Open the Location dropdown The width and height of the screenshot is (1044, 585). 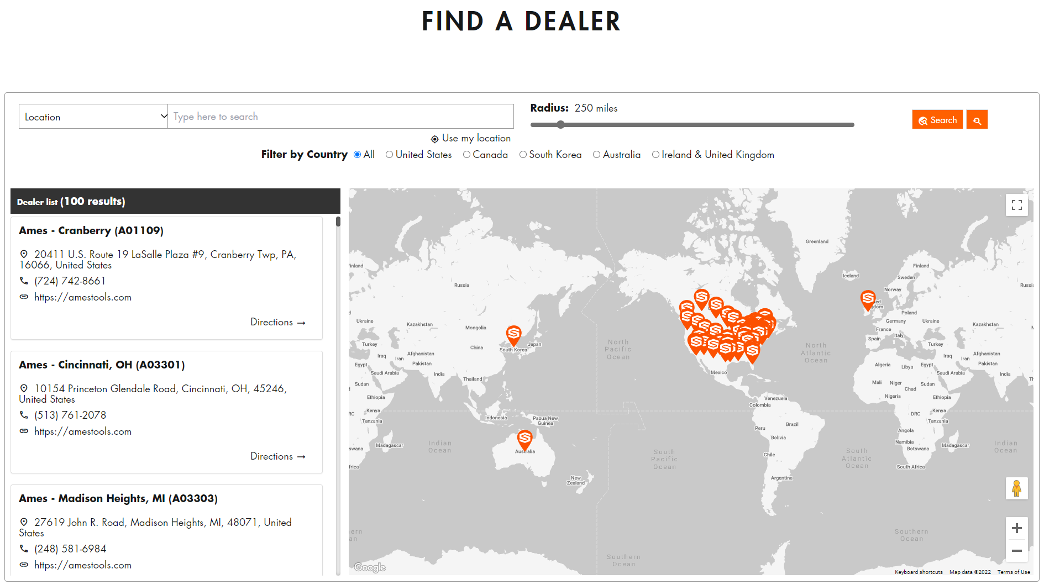[x=93, y=117]
